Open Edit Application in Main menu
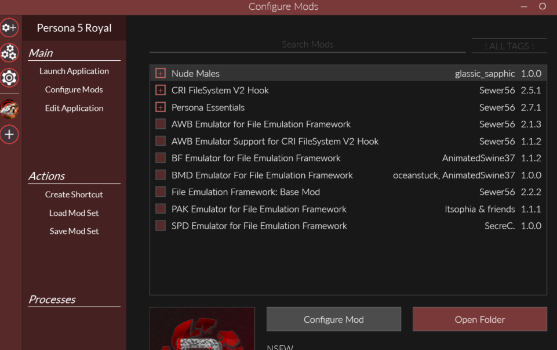This screenshot has height=350, width=557. click(x=74, y=108)
